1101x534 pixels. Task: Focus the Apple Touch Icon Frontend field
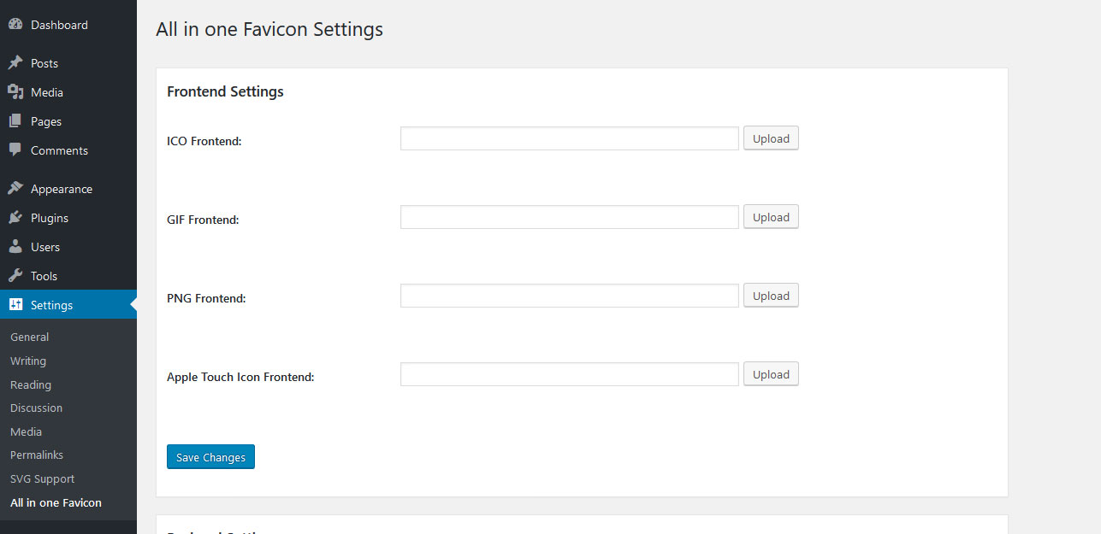[x=570, y=374]
